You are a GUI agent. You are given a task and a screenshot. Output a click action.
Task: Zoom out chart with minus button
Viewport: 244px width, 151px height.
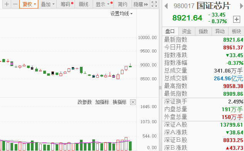(x=15, y=4)
